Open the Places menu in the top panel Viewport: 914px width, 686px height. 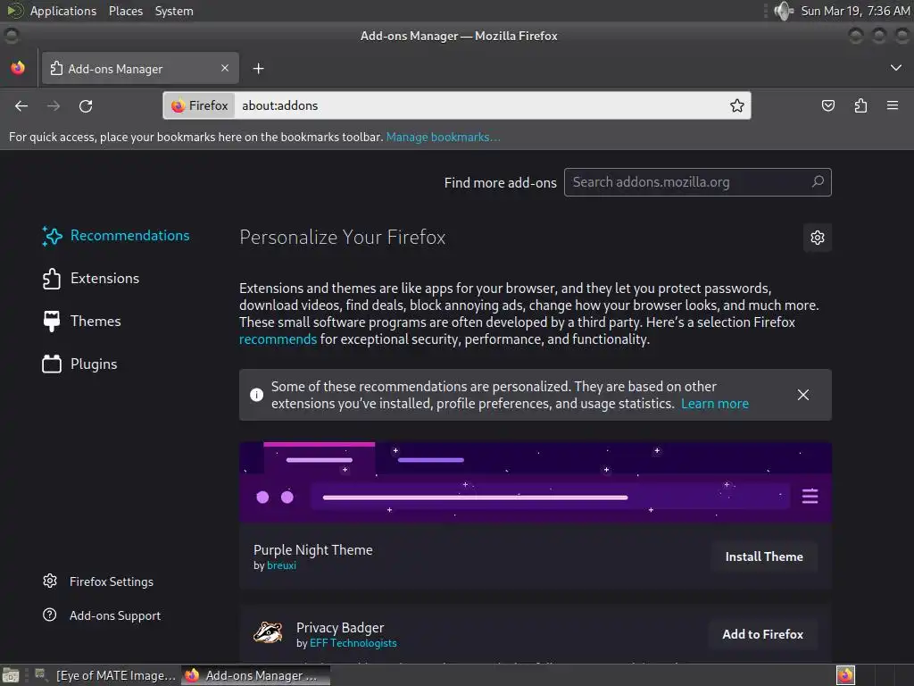[x=126, y=11]
